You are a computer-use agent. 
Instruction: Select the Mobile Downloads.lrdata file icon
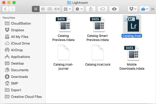pos(132,53)
